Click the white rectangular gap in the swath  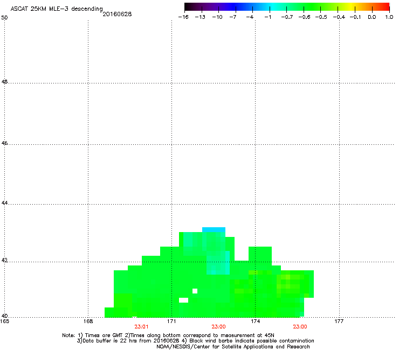point(183,300)
